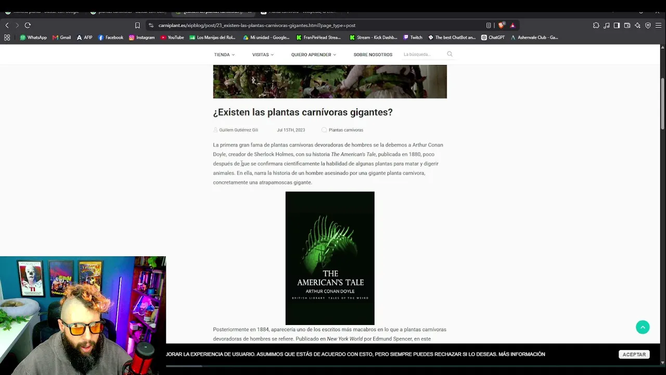666x375 pixels.
Task: Toggle the browser sidebar panel icon
Action: [617, 25]
